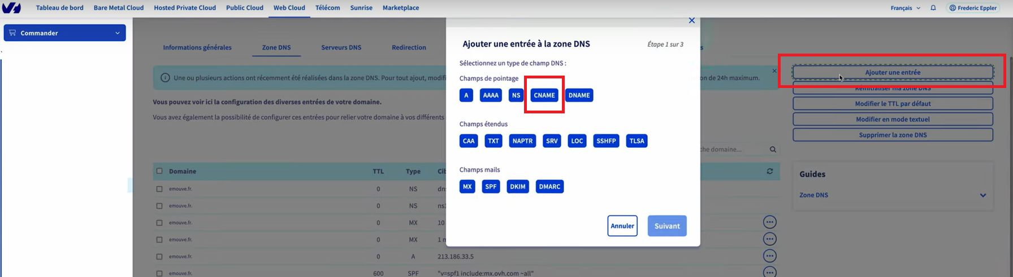Screen dimensions: 1013x277
Task: Check the A record row checkbox
Action: [159, 257]
